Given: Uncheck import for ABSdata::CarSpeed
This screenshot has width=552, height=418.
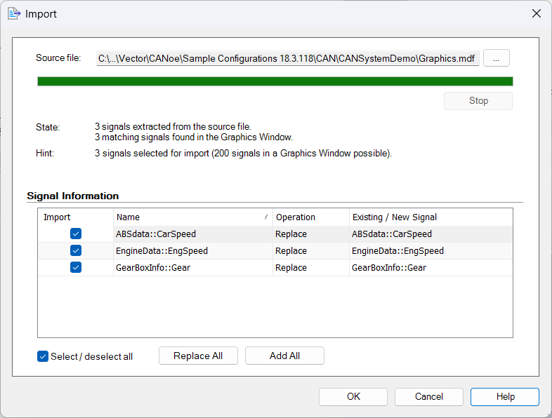Looking at the screenshot, I should tap(76, 234).
